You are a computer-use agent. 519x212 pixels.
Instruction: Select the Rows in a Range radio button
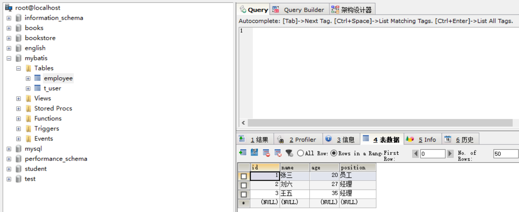pyautogui.click(x=334, y=153)
